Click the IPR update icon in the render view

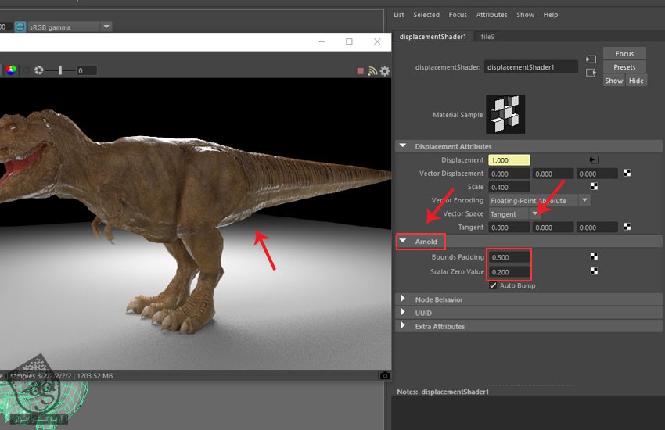(x=372, y=70)
